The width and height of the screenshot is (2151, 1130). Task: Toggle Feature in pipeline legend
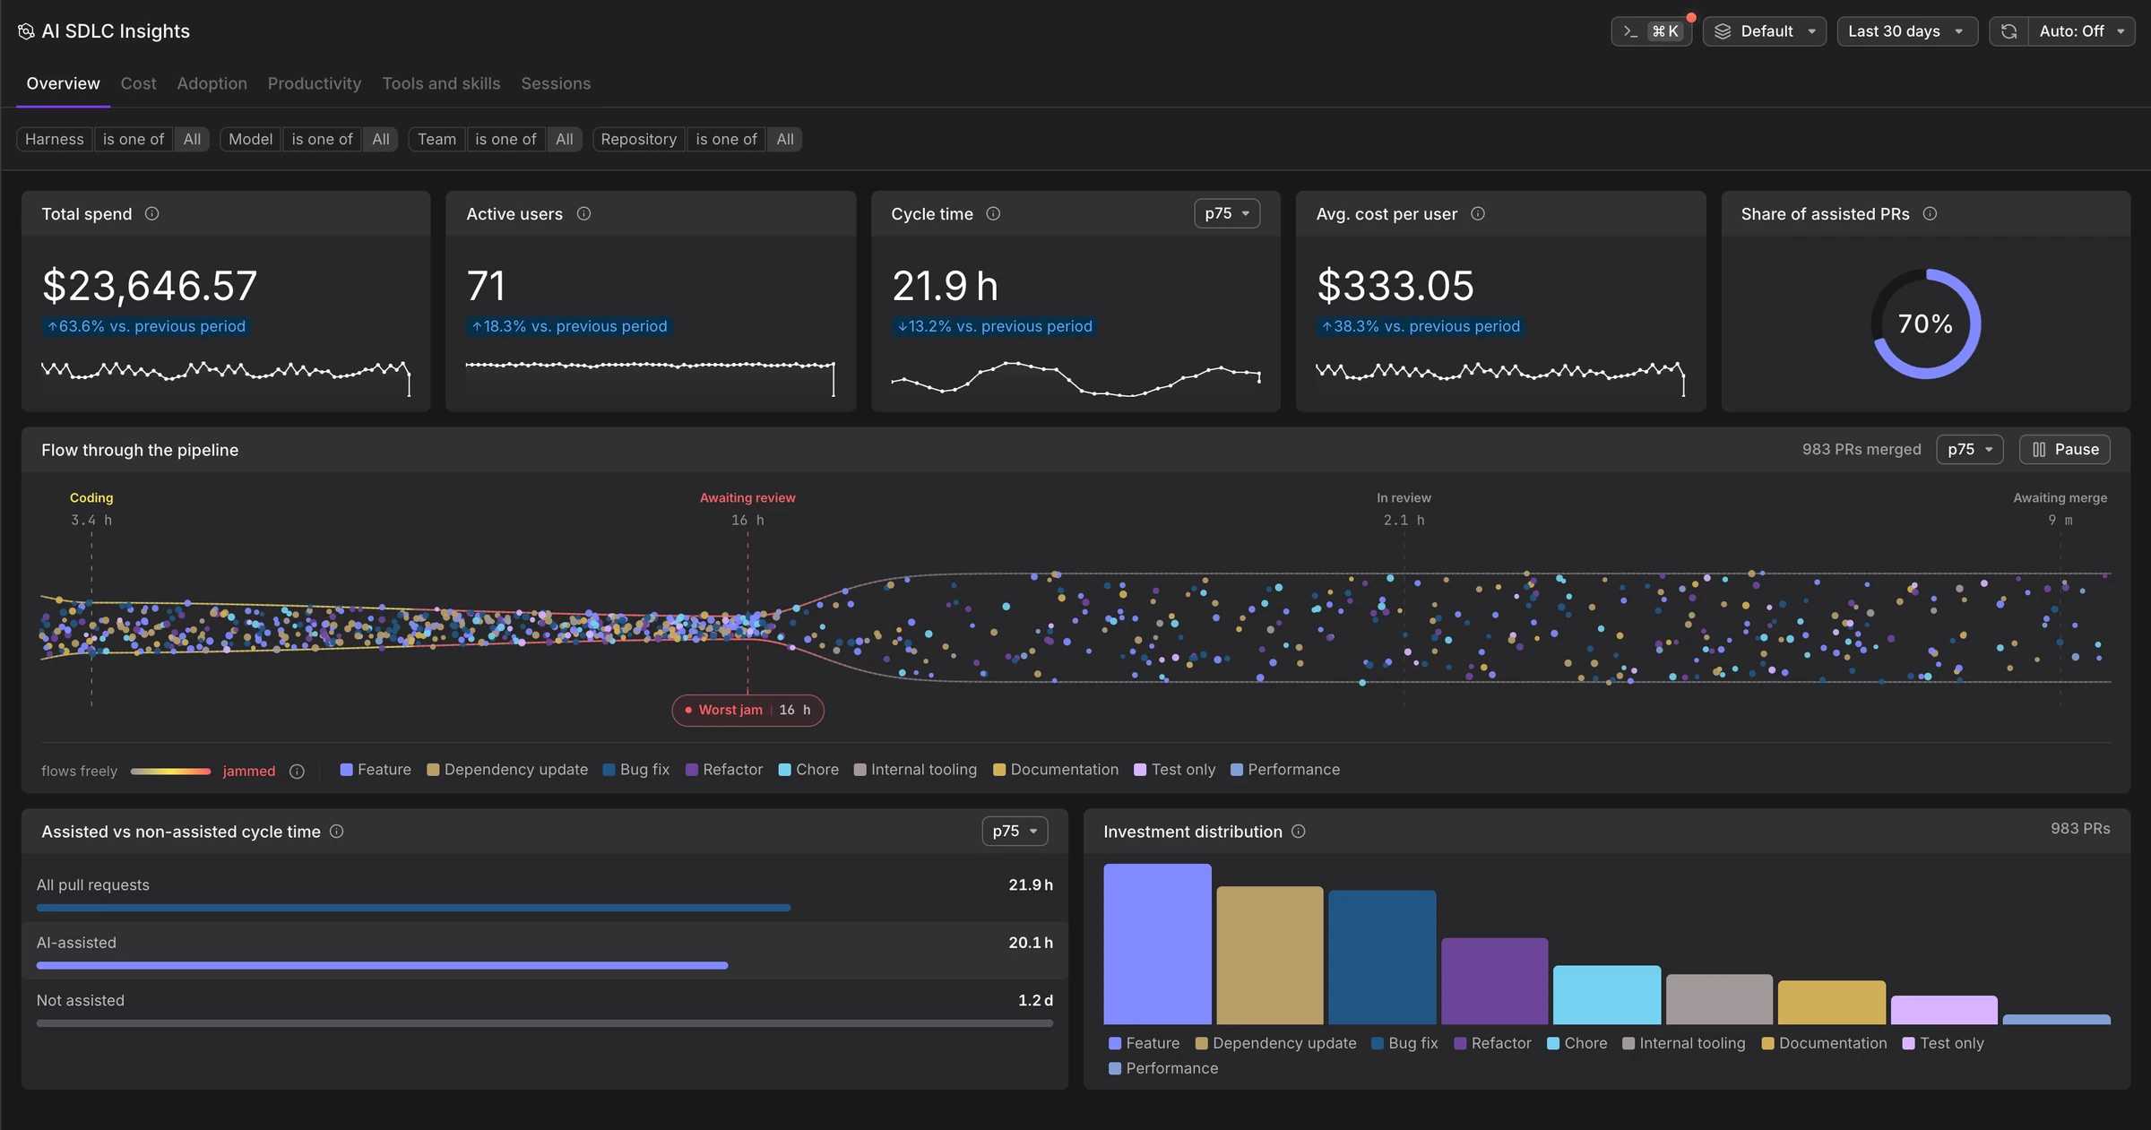click(x=376, y=770)
